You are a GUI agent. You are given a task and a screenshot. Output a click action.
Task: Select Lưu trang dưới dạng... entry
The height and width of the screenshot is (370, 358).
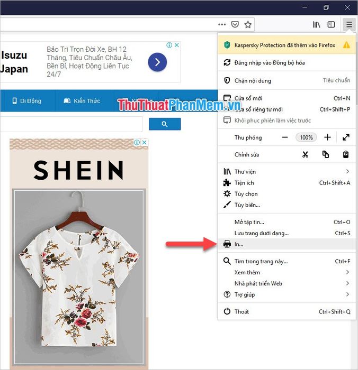[287, 233]
